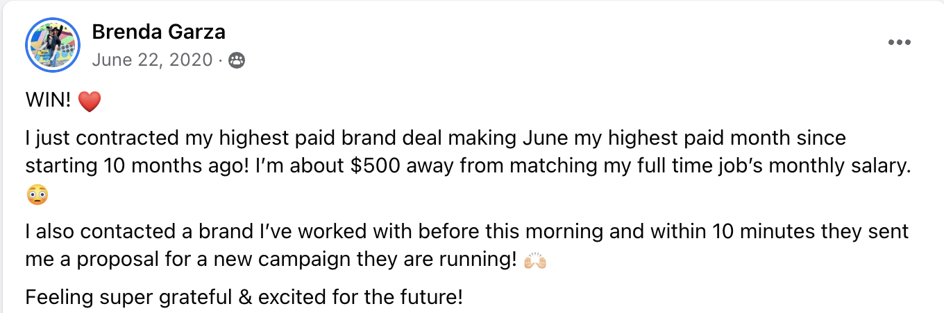
Task: Click the flushed face emoji
Action: (x=37, y=196)
